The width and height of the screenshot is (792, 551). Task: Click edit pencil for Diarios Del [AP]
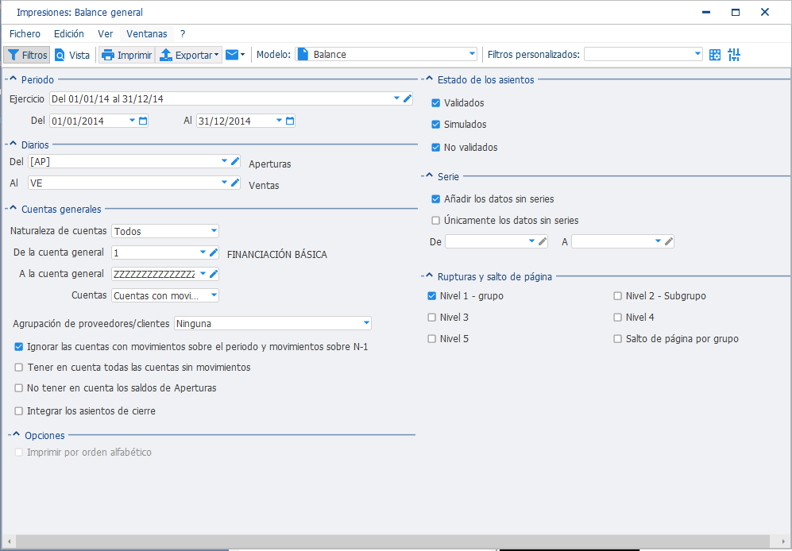[x=235, y=162]
